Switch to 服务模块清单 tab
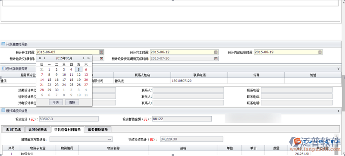The image size is (345, 156). point(98,130)
